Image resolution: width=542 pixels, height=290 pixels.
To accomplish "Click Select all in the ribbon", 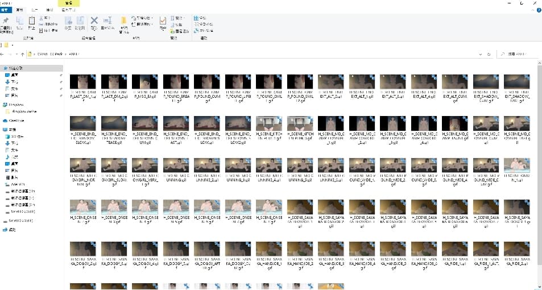I will 200,18.
